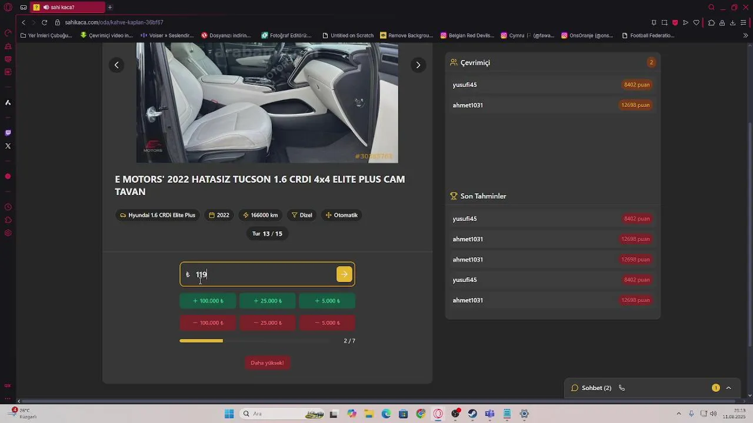Click the Otomatik transmission tag

[341, 215]
